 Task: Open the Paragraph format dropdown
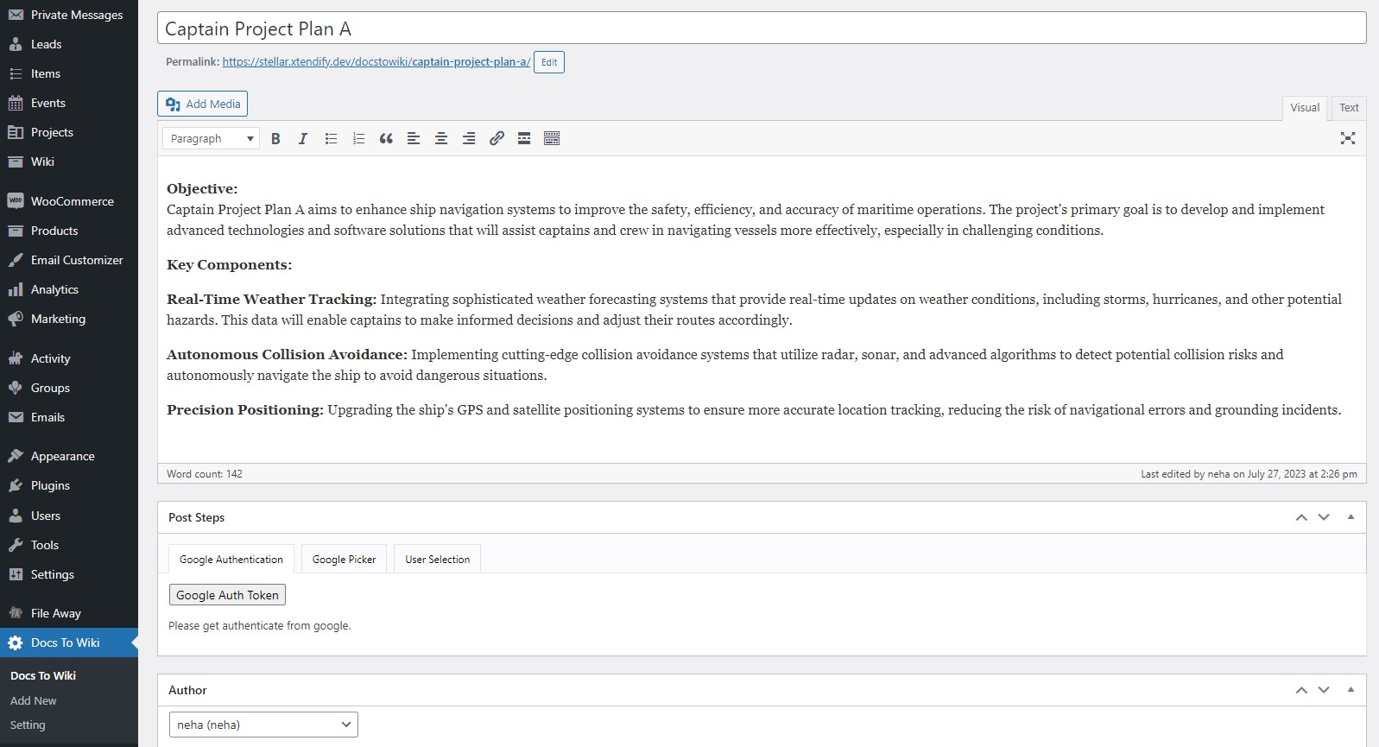click(x=211, y=138)
